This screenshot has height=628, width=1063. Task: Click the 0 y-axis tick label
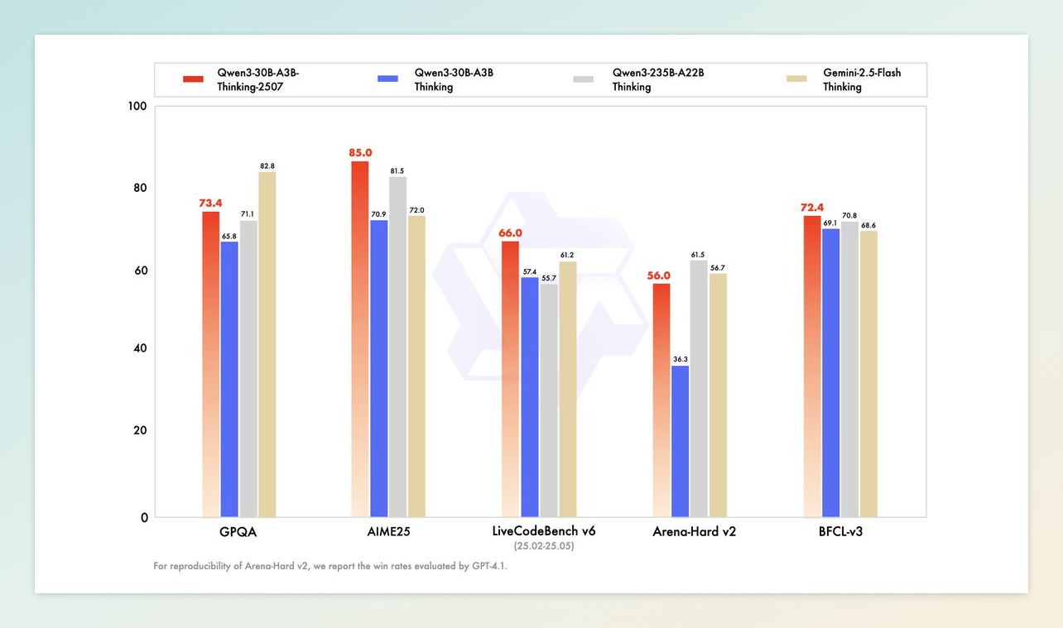(143, 517)
